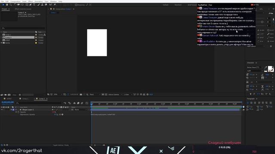Toggle transparency grid in the viewer
The height and width of the screenshot is (154, 275).
pyautogui.click(x=106, y=95)
